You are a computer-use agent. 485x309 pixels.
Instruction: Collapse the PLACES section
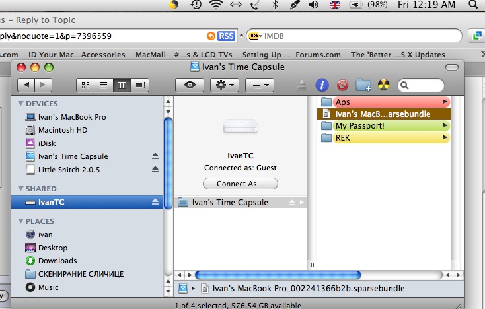[20, 221]
